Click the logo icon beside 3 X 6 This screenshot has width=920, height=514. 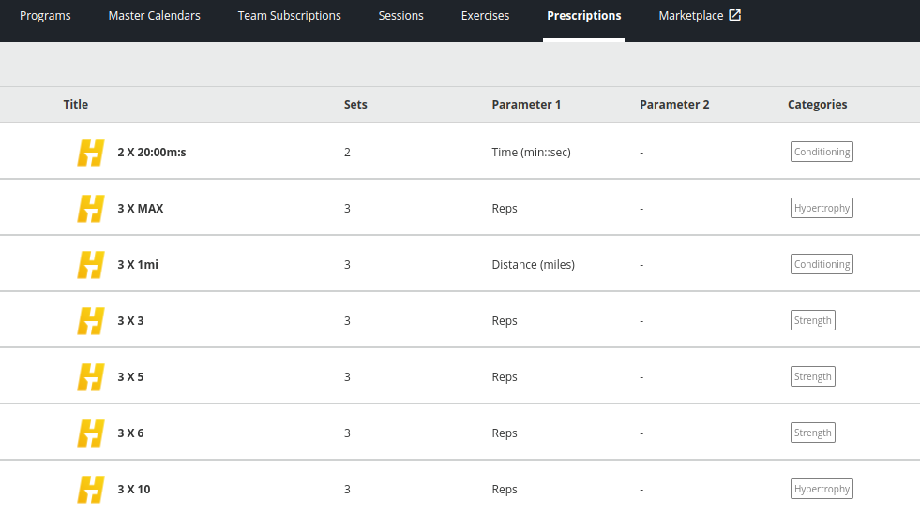click(91, 433)
